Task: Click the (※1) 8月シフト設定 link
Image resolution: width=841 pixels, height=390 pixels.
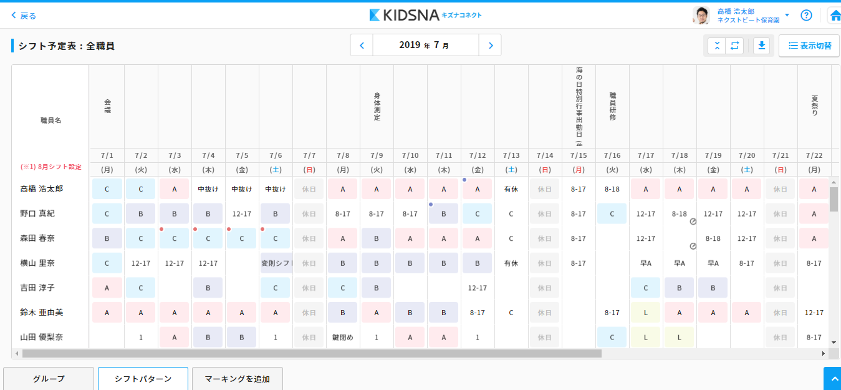Action: pyautogui.click(x=50, y=167)
